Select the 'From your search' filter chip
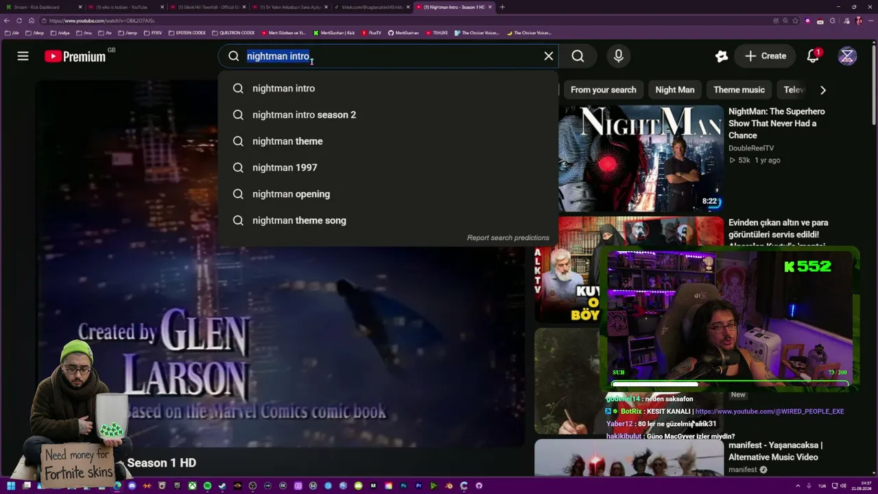This screenshot has height=494, width=878. click(x=604, y=90)
